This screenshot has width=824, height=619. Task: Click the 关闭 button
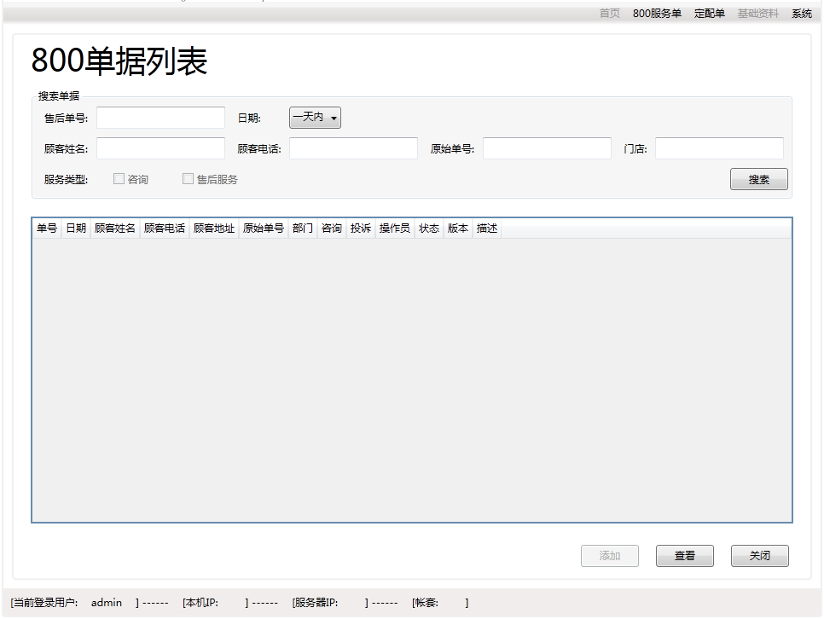coord(760,555)
